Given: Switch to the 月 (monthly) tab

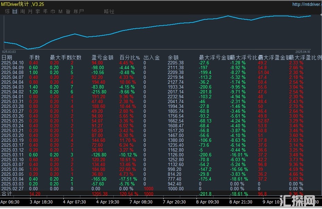Looking at the screenshot, I should click(x=30, y=11).
